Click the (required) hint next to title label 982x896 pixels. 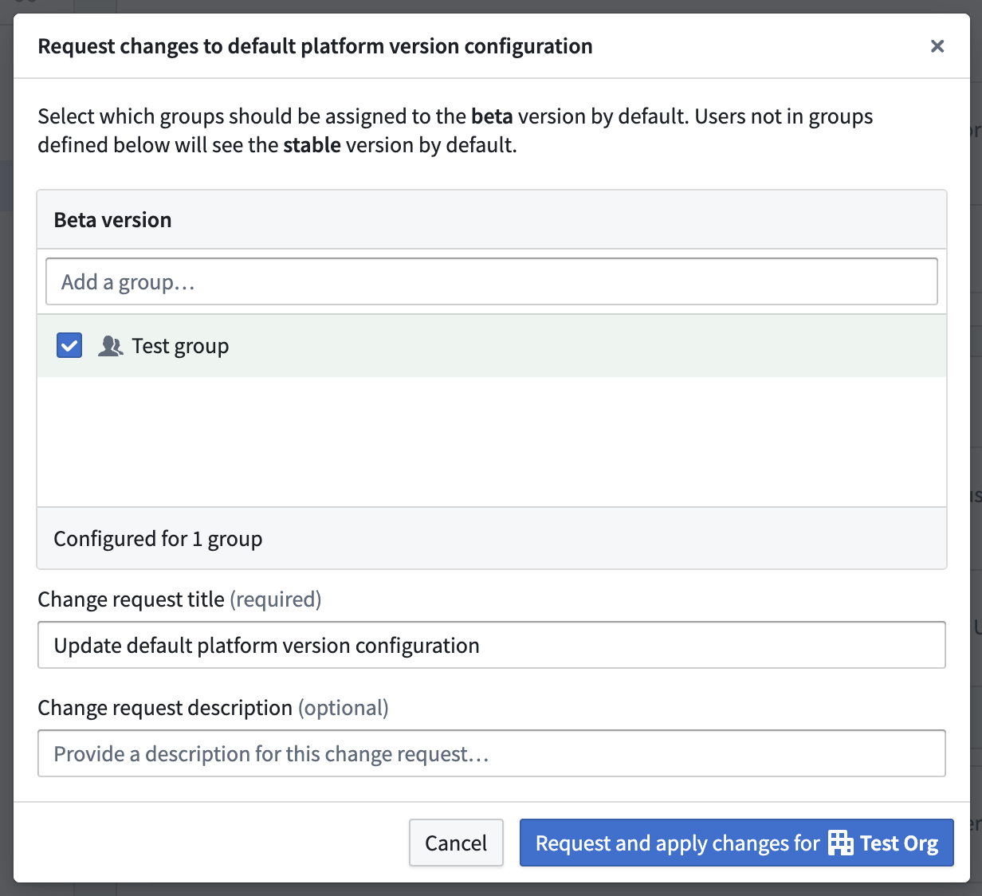click(276, 599)
